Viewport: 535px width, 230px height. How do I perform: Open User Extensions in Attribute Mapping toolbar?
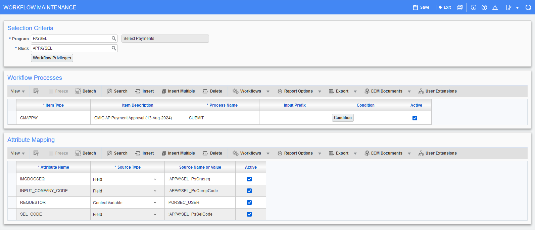point(438,153)
